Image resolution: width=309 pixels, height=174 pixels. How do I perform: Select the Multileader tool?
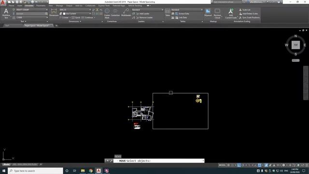tap(126, 13)
